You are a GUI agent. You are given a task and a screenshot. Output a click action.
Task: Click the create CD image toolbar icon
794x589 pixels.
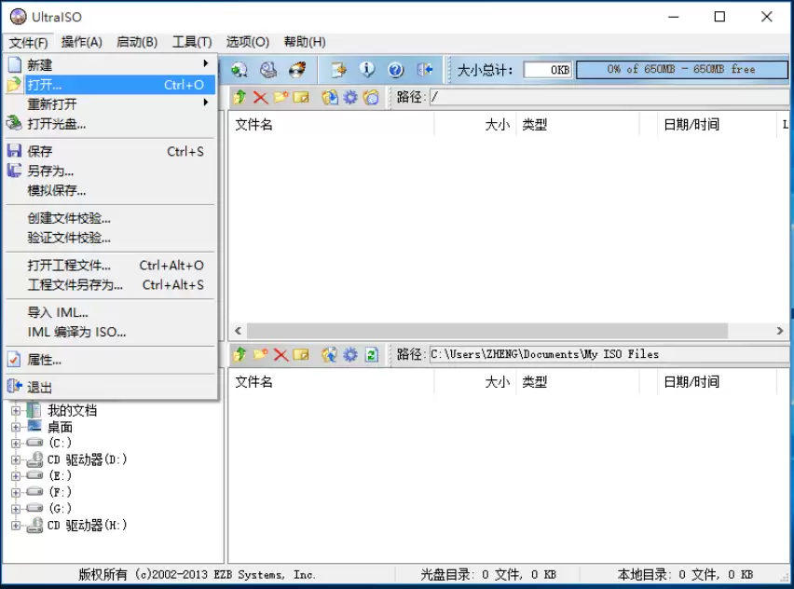(x=239, y=70)
